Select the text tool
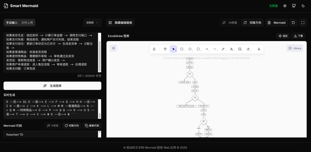This screenshot has height=152, width=311. 232,49
